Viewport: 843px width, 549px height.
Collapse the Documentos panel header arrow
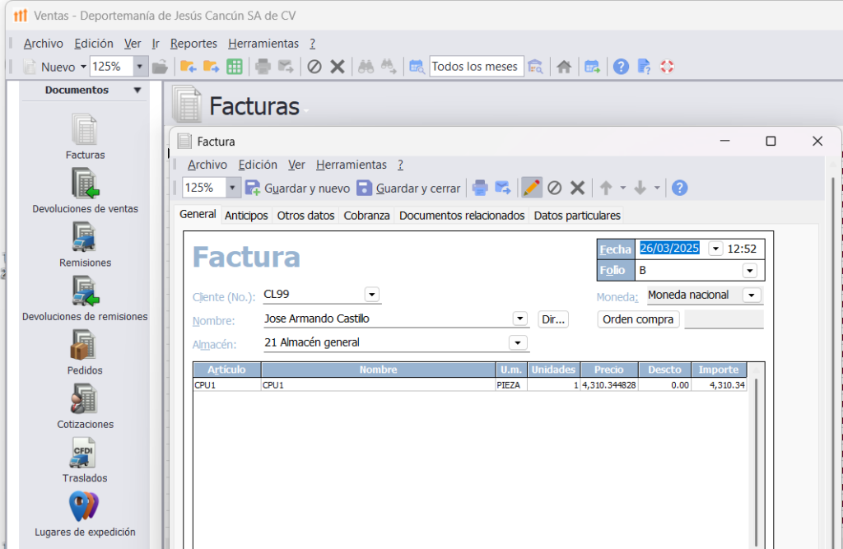click(x=137, y=91)
